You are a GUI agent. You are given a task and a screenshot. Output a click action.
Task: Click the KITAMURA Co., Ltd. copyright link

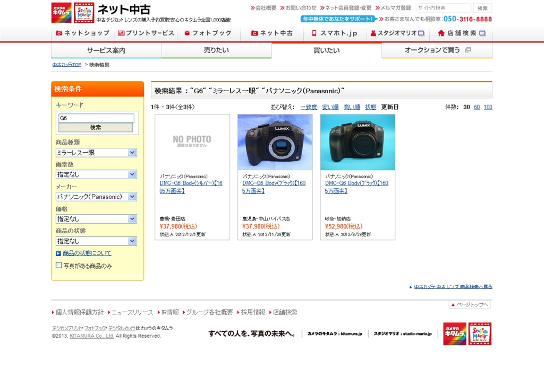tap(92, 336)
